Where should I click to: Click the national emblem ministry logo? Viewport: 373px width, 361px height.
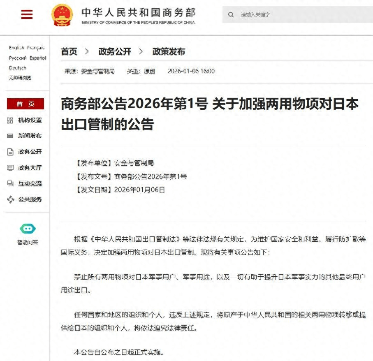pos(62,14)
